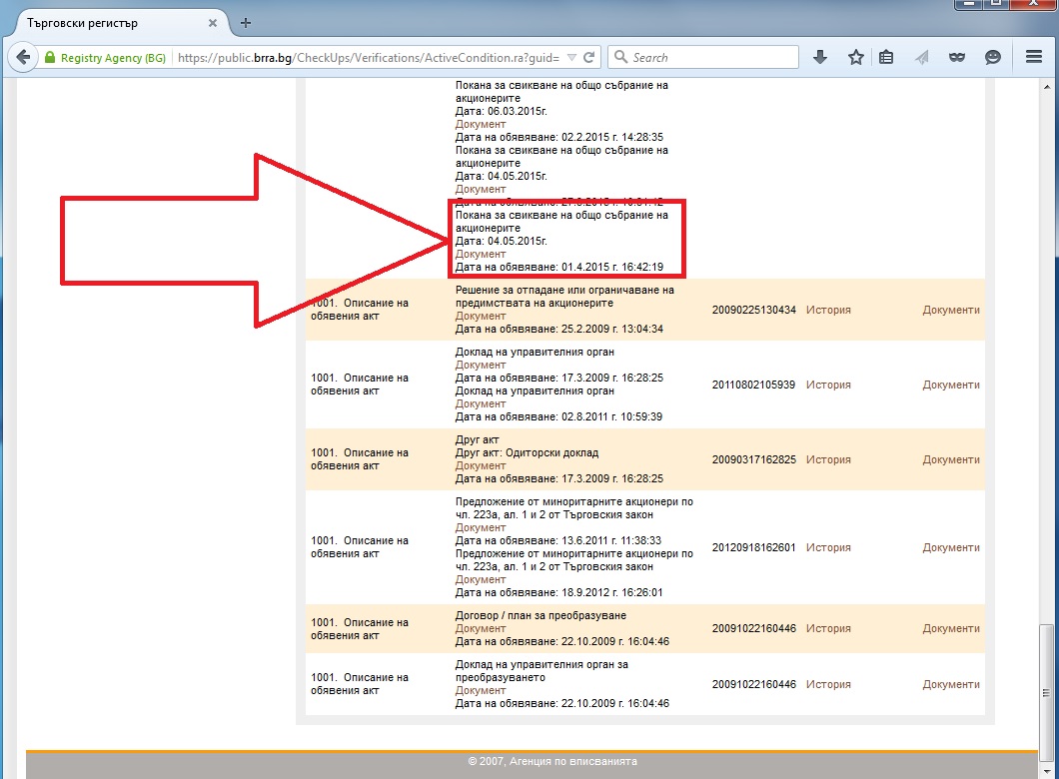The width and height of the screenshot is (1059, 779).
Task: Click the browser back arrow button
Action: (x=22, y=58)
